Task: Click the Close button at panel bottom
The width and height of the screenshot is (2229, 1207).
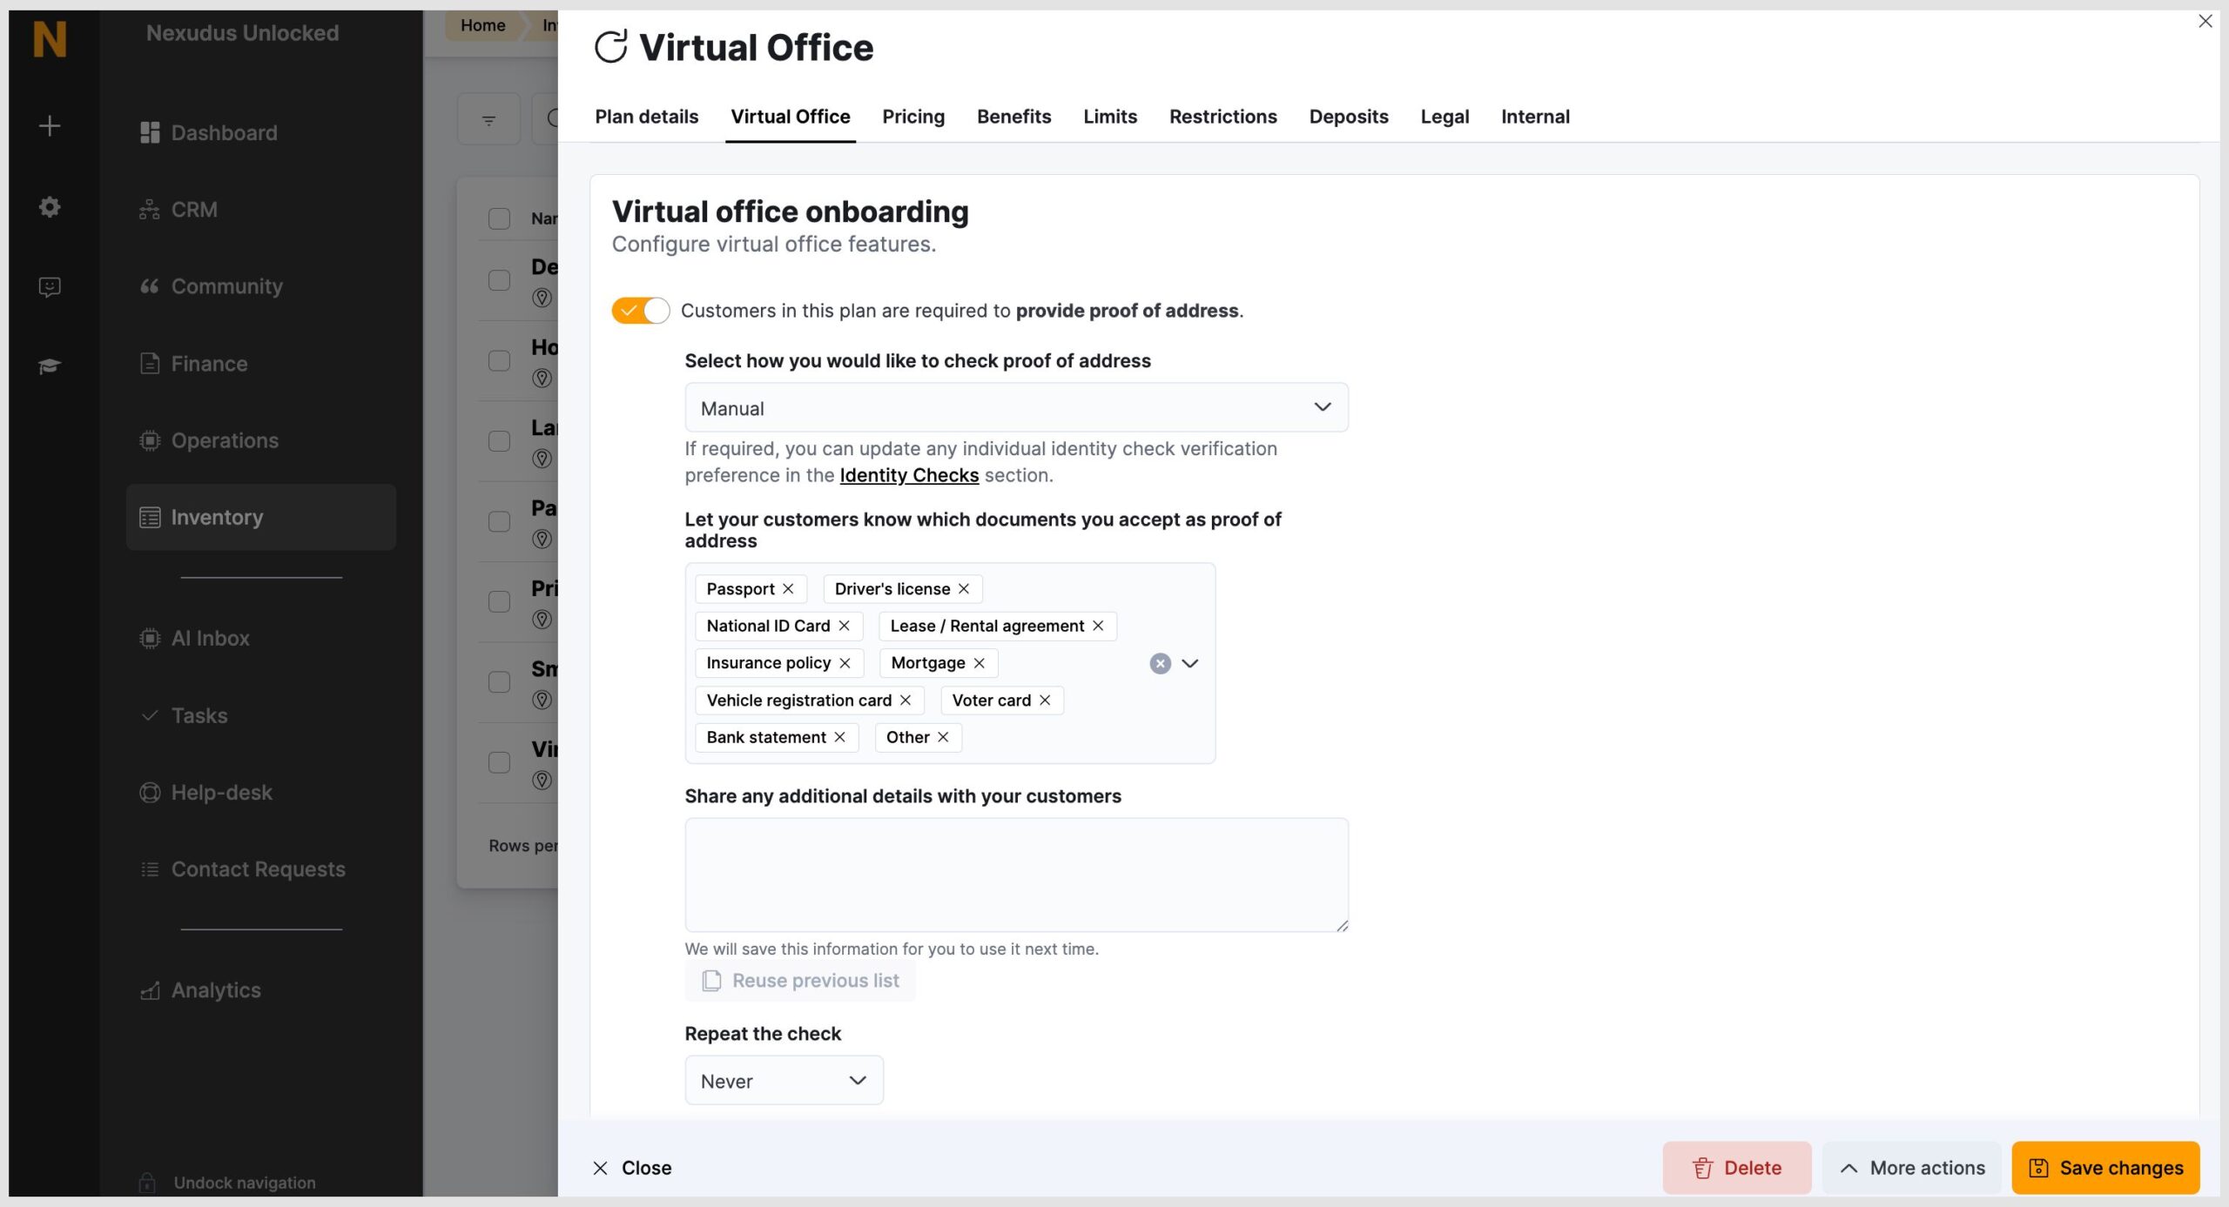Action: (632, 1168)
